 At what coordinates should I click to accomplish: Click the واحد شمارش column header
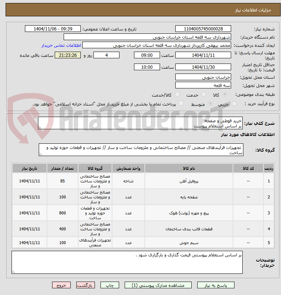[128, 168]
